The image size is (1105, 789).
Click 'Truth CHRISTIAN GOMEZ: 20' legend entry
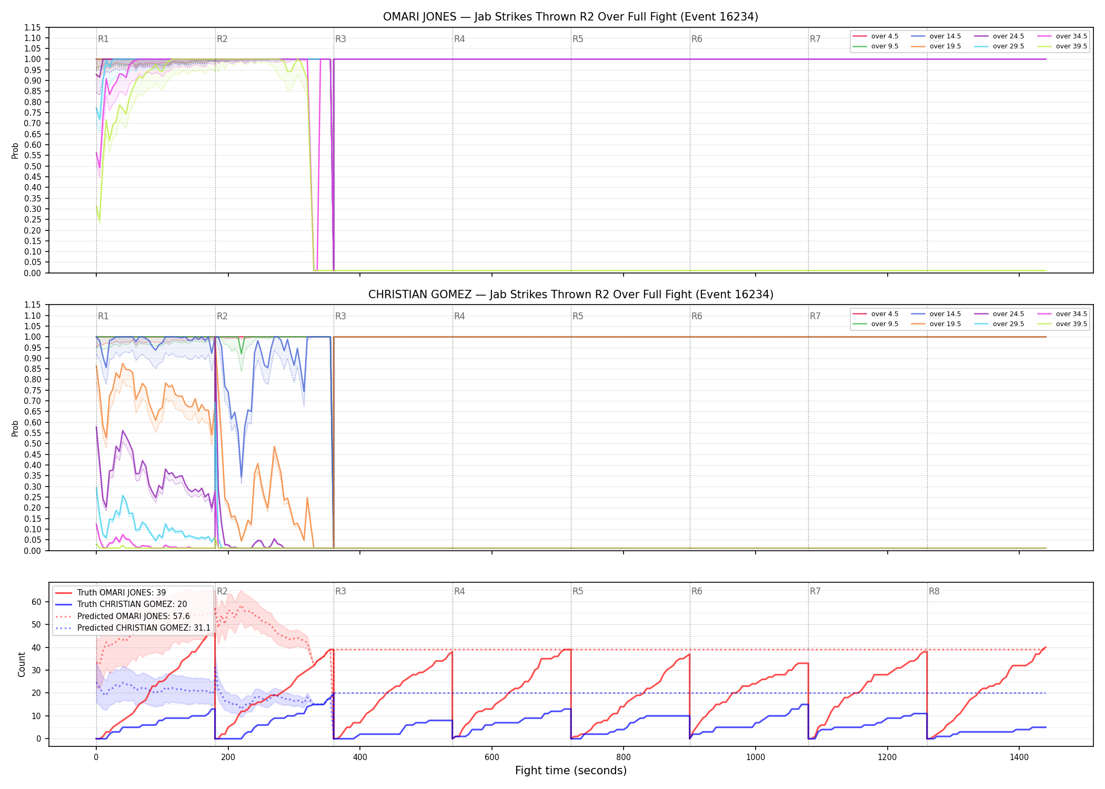[x=121, y=604]
